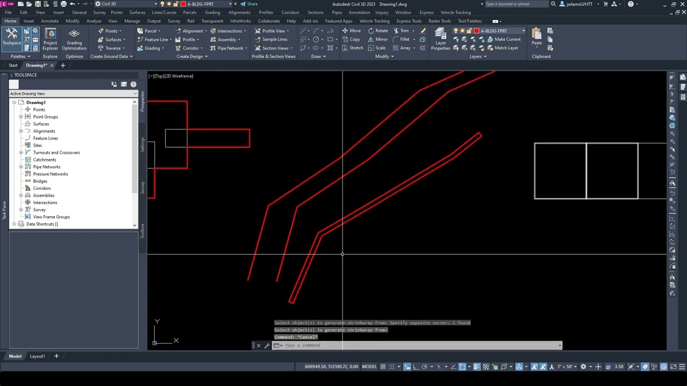687x386 pixels.
Task: Open the Survey side tab
Action: pyautogui.click(x=143, y=188)
